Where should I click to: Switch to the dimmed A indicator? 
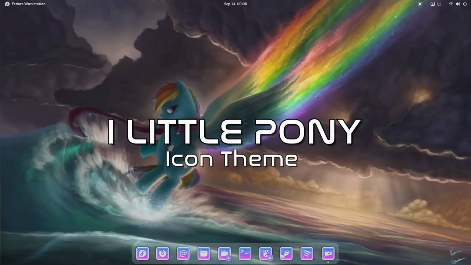tap(439, 4)
